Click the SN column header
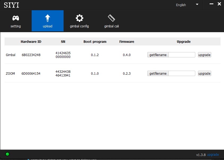 click(63, 41)
